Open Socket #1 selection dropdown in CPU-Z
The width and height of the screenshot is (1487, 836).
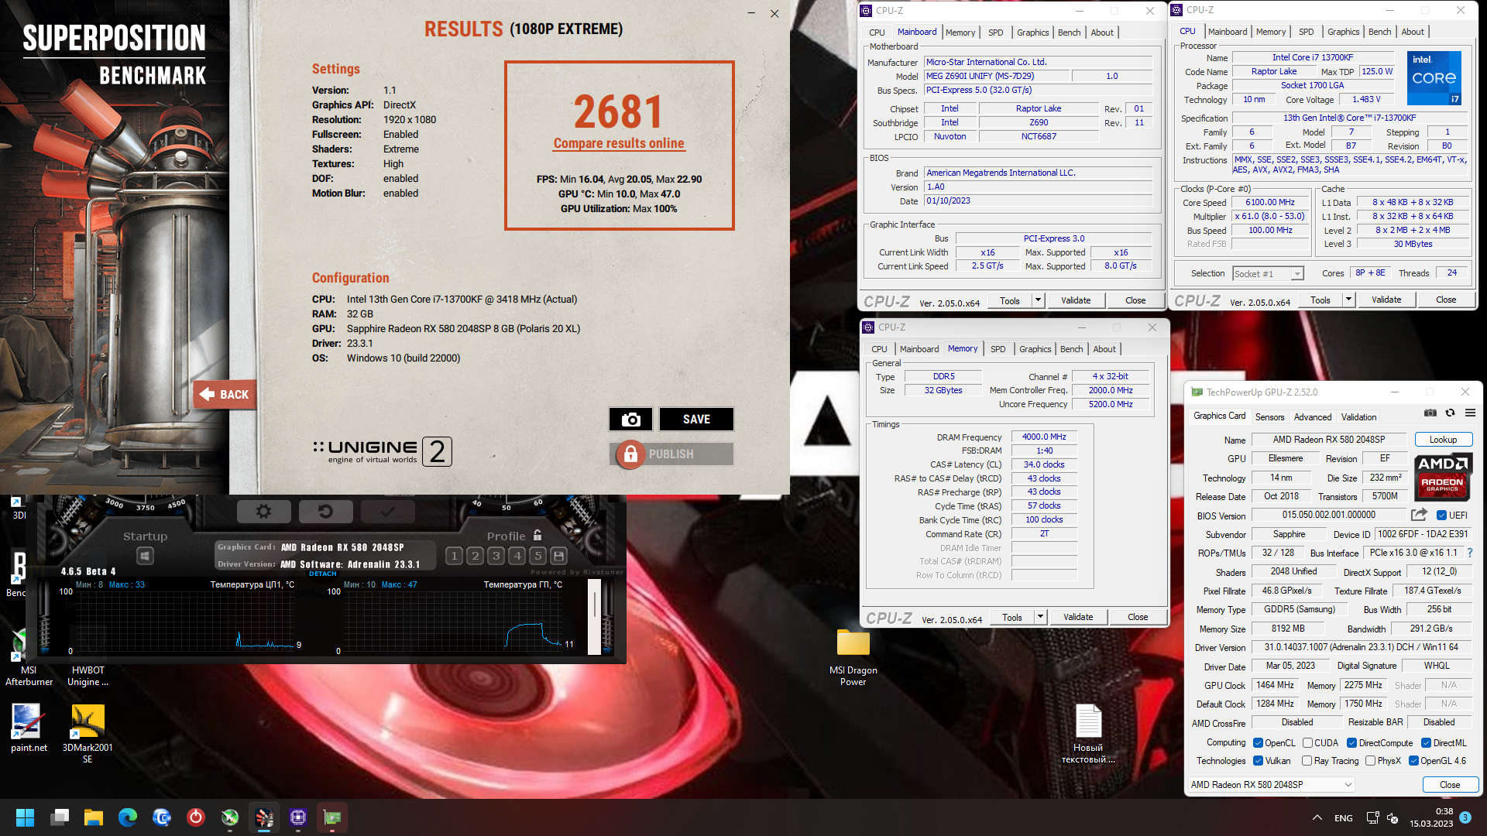tap(1268, 273)
